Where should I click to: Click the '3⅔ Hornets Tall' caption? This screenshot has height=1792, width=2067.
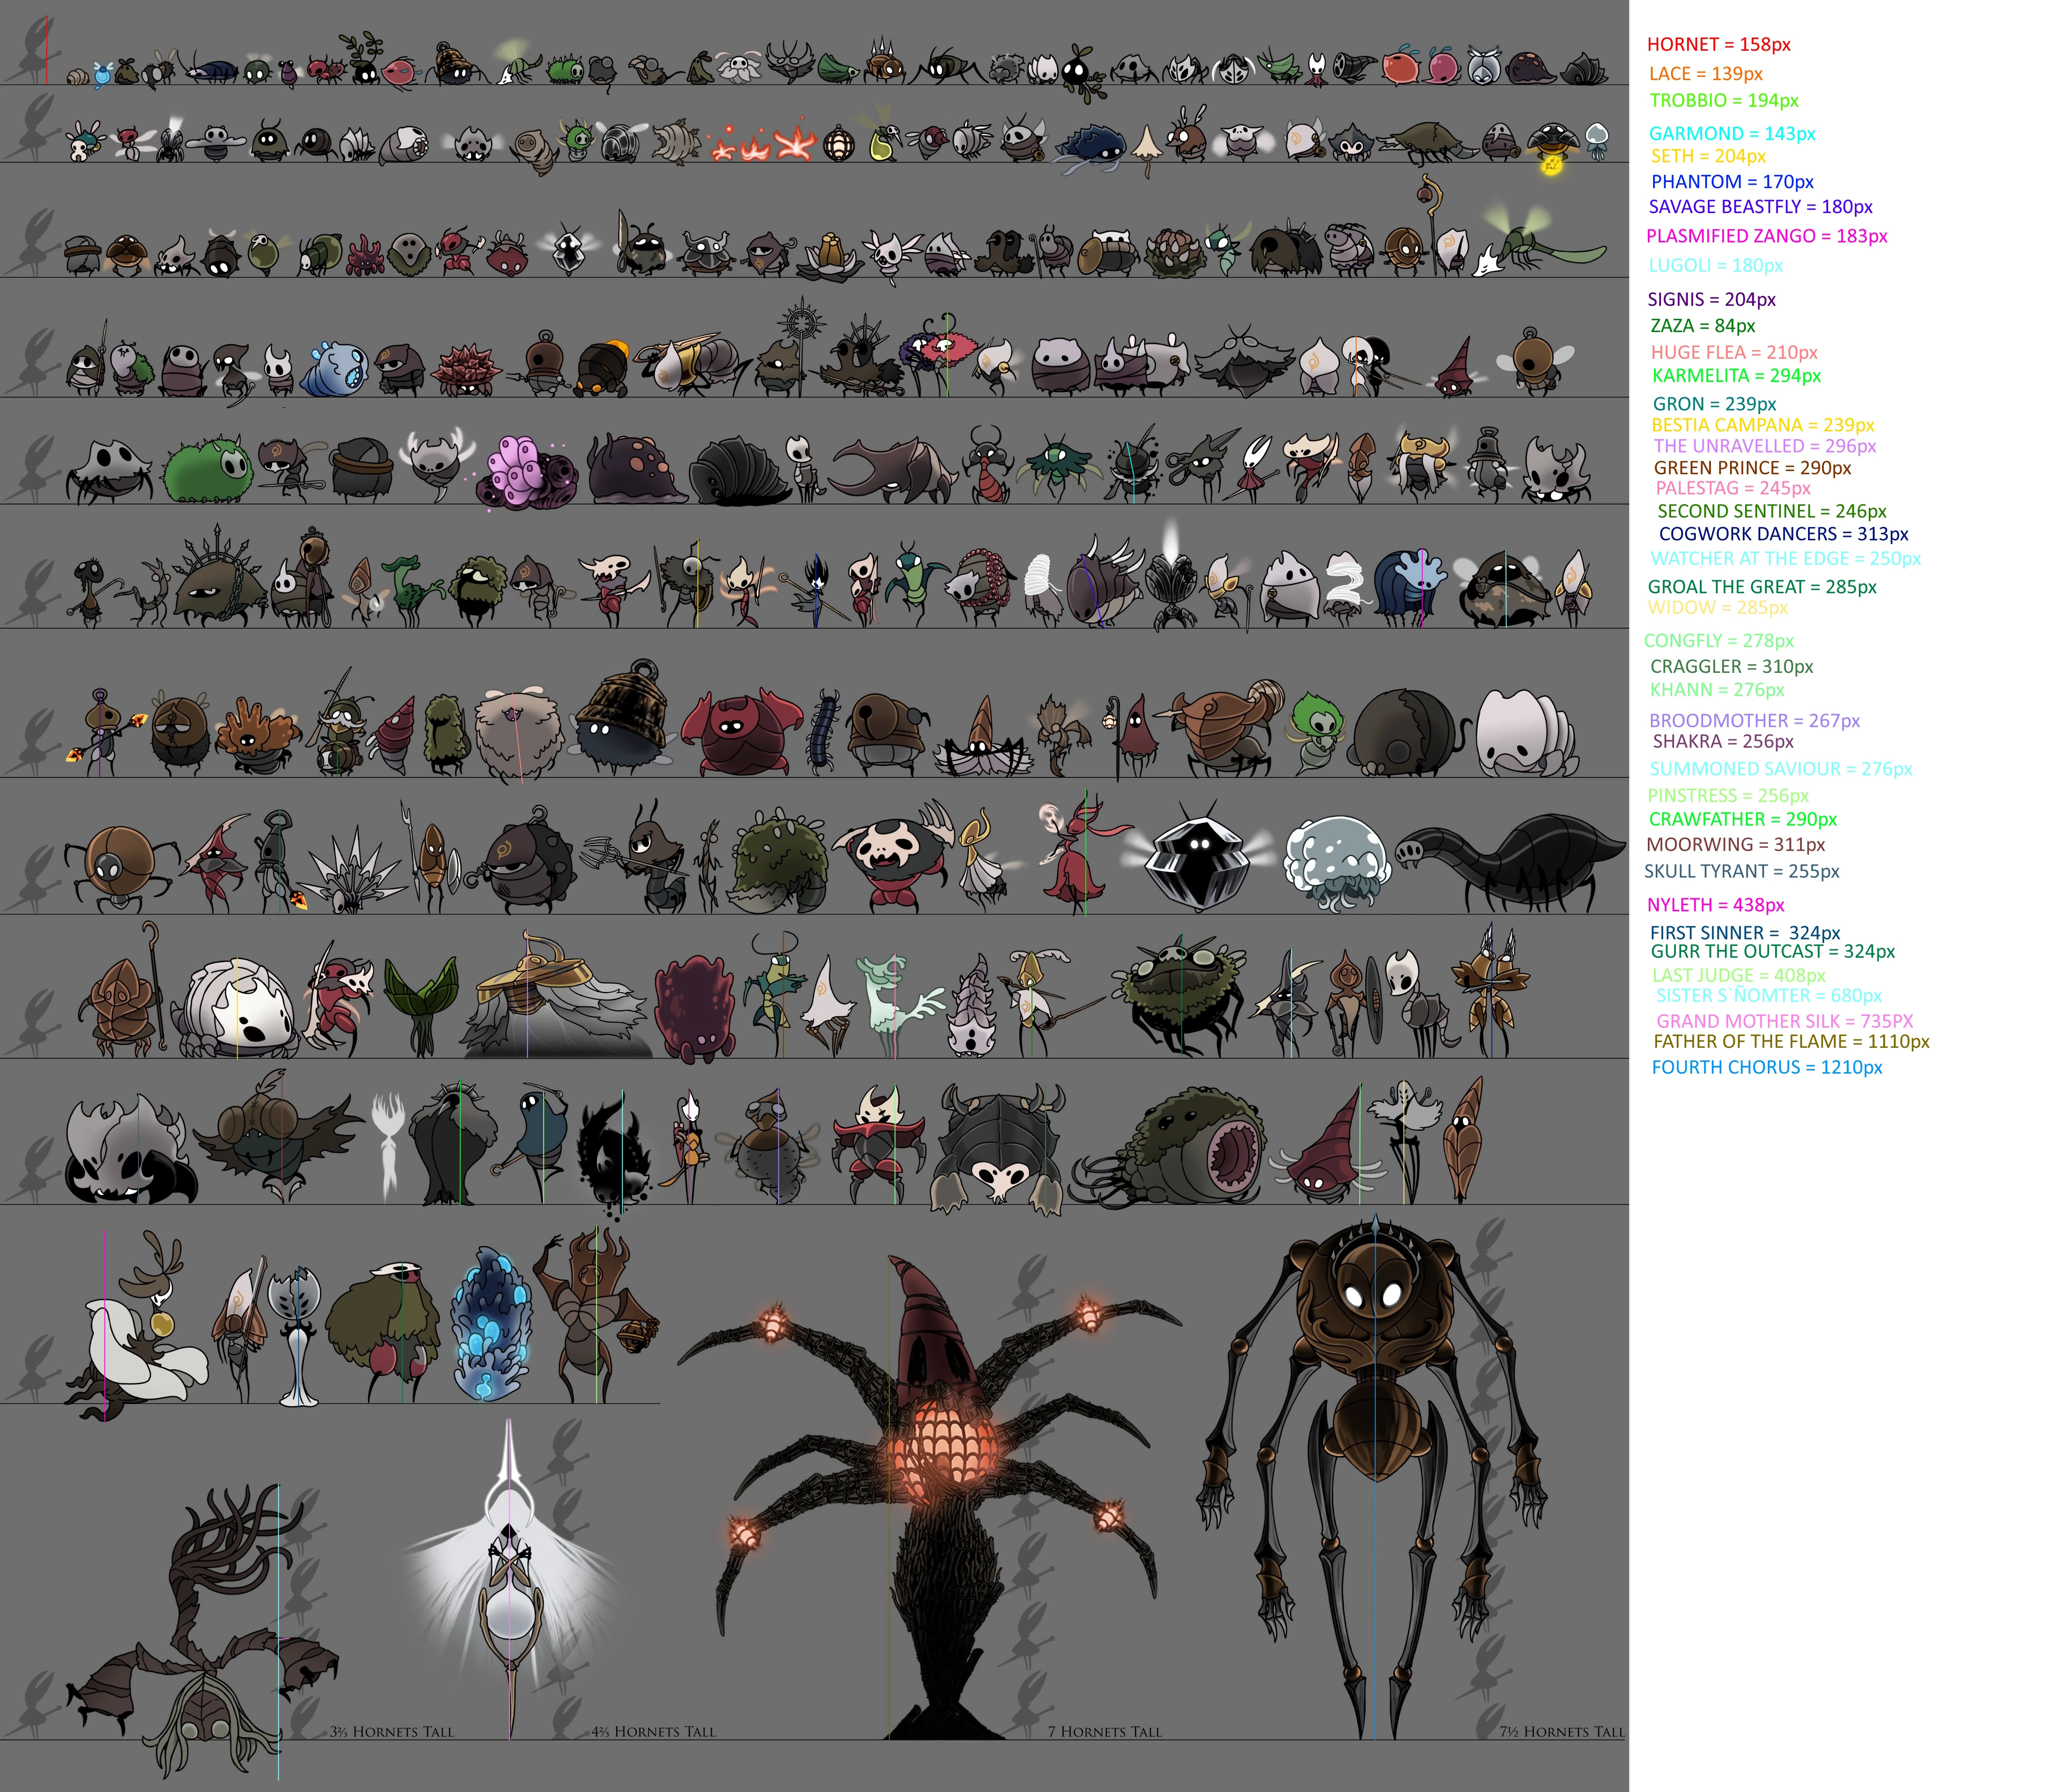(392, 1731)
